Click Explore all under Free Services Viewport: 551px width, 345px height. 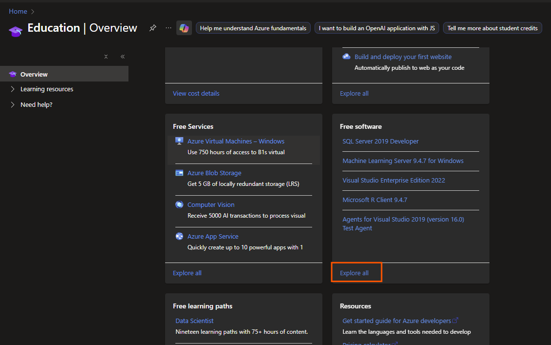pyautogui.click(x=187, y=273)
